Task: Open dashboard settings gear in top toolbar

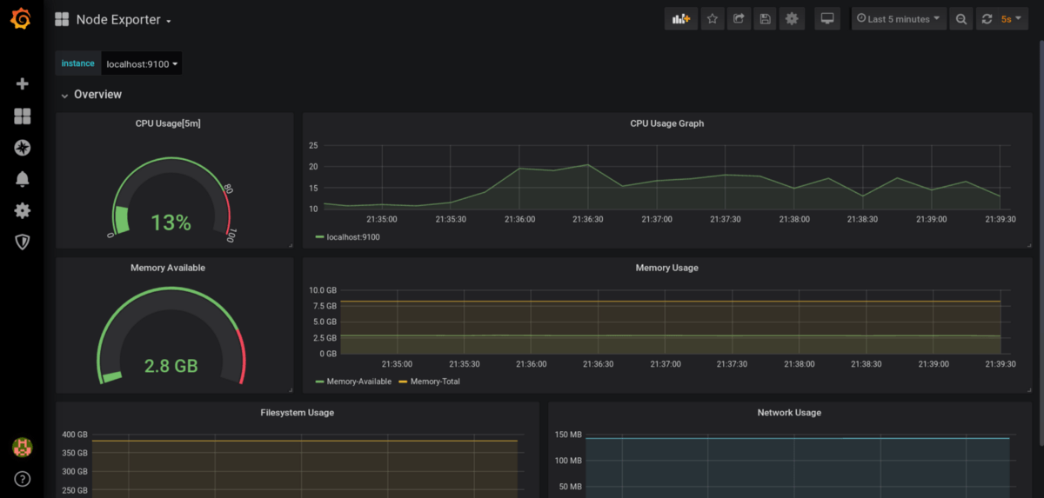Action: (791, 18)
